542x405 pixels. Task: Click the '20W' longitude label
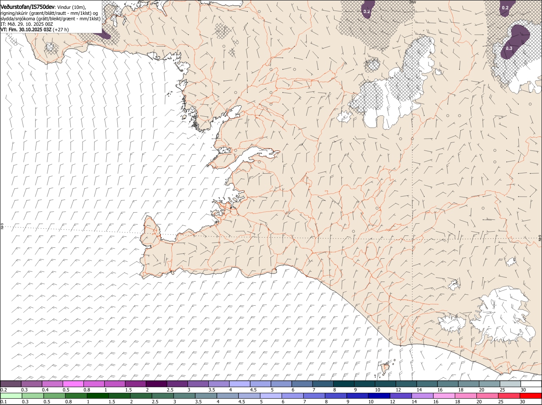(412, 2)
